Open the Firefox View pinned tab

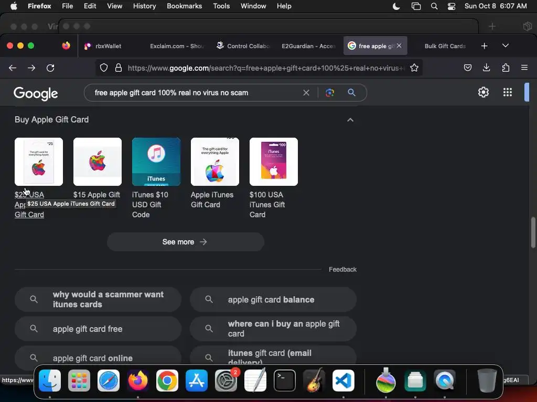point(66,46)
